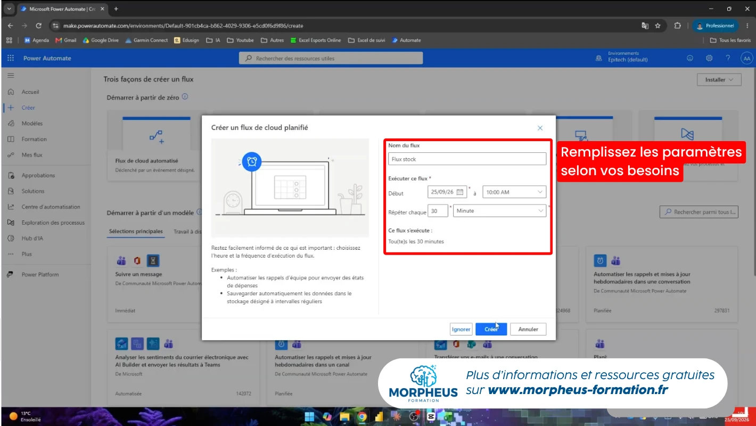Image resolution: width=756 pixels, height=426 pixels.
Task: Collapse the left navigation hamburger menu
Action: [x=11, y=76]
